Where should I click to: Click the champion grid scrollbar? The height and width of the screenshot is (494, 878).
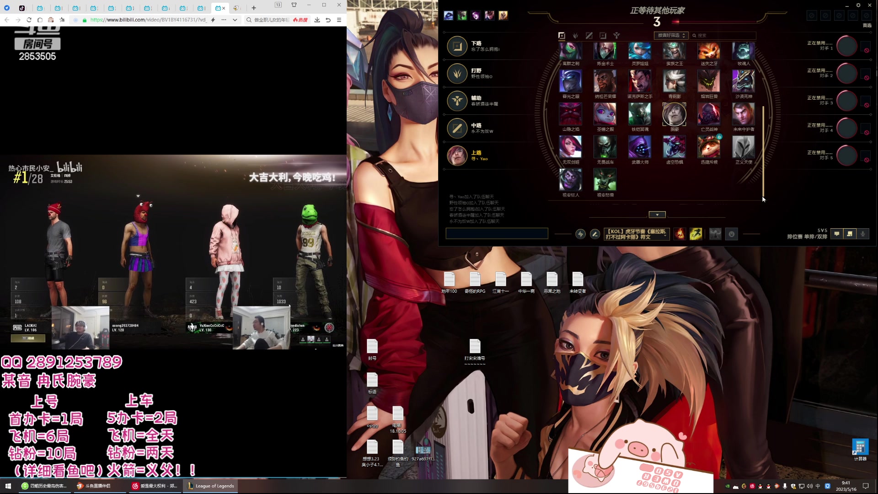point(763,151)
